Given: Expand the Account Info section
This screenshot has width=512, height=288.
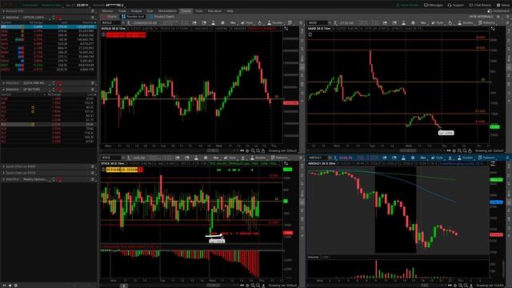Looking at the screenshot, I should pos(3,10).
